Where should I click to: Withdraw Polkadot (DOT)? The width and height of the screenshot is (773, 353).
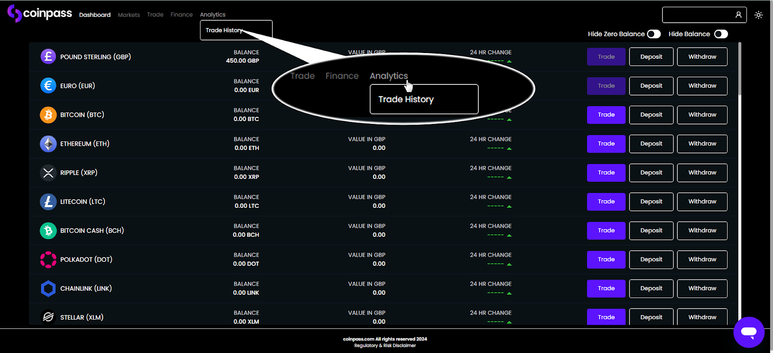coord(702,259)
